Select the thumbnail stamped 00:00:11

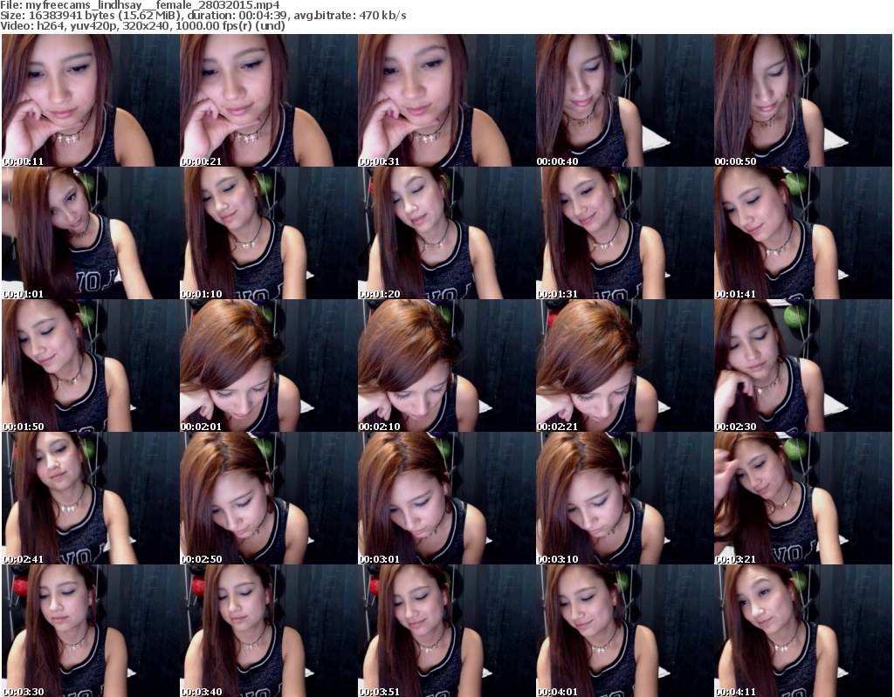pos(90,100)
